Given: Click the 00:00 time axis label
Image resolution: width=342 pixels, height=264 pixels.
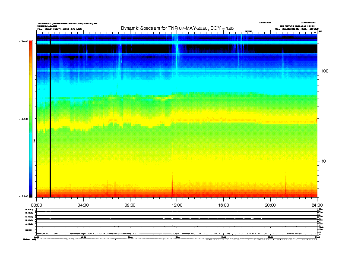Looking at the screenshot, I should pyautogui.click(x=36, y=205).
